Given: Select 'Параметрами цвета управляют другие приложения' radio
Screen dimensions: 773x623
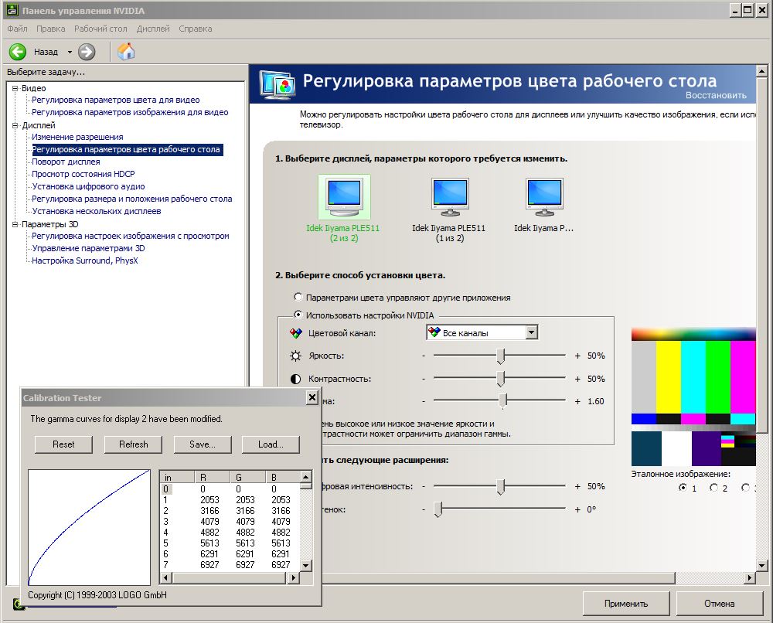Looking at the screenshot, I should [x=298, y=297].
